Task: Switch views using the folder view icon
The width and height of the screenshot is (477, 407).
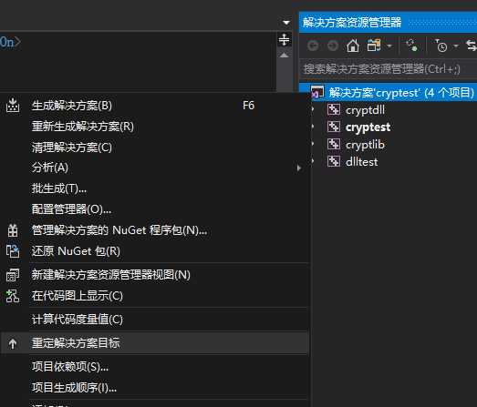Action: coord(374,46)
